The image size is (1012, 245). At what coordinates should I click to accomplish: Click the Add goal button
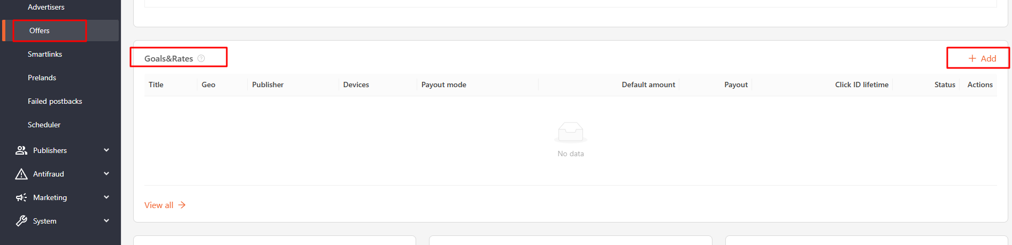[x=983, y=58]
